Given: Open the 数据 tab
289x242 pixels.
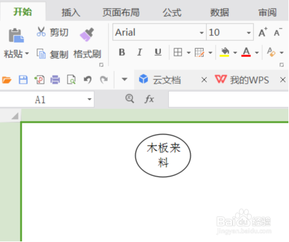Looking at the screenshot, I should pos(220,12).
